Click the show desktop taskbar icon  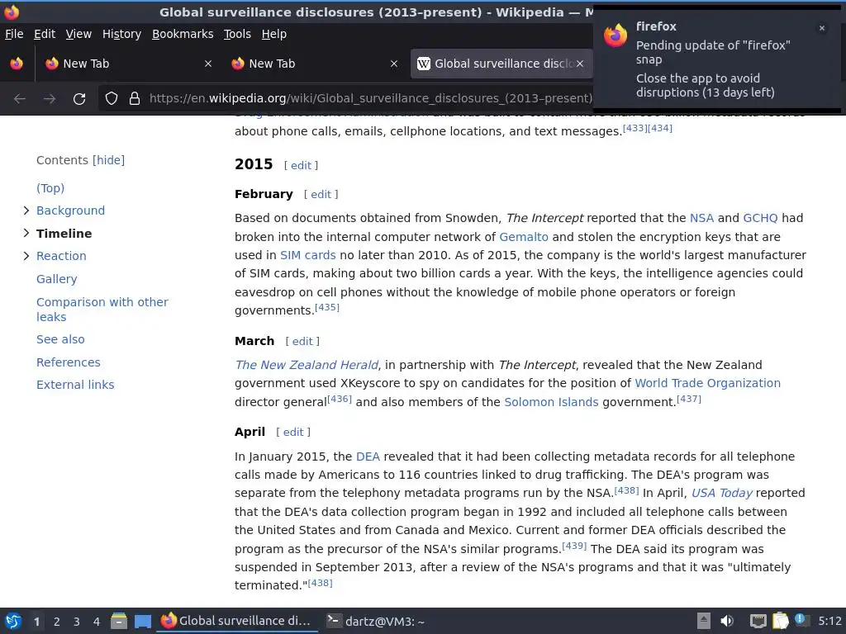tap(142, 622)
